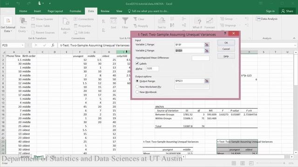
Task: Click the vertical scrollbar down arrow
Action: [296, 153]
